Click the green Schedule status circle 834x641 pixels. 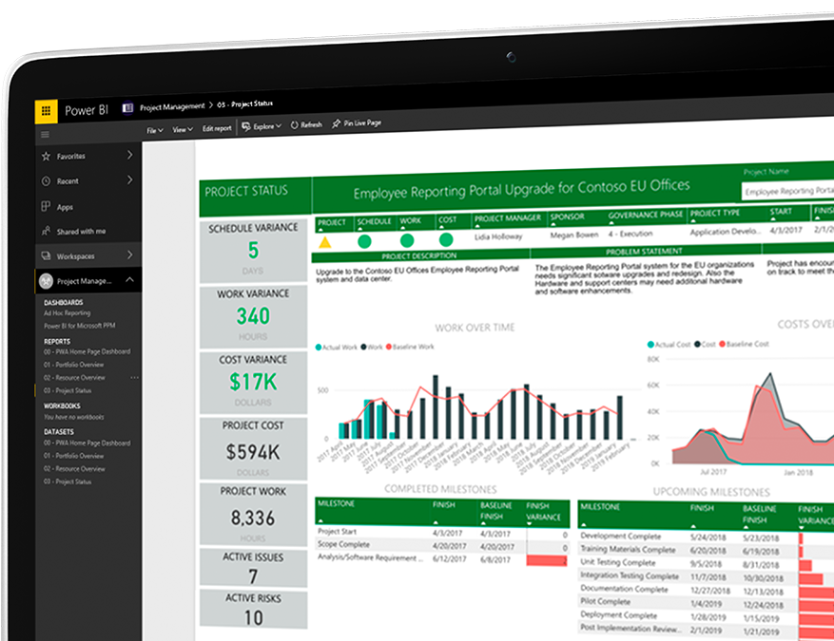364,241
